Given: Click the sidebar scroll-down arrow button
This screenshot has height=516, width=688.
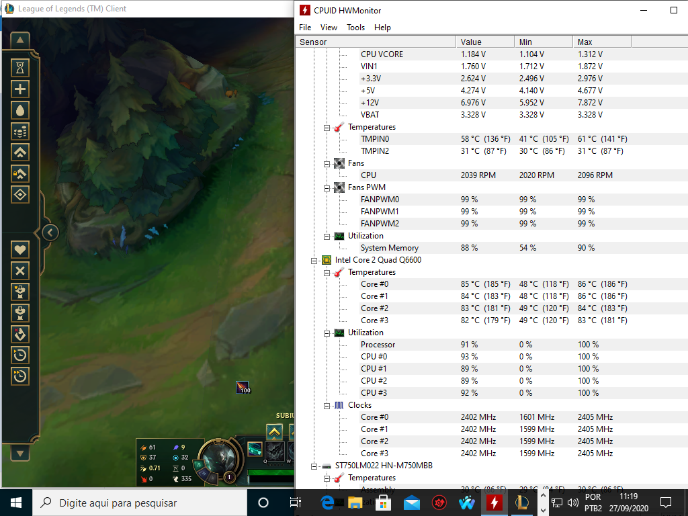Looking at the screenshot, I should click(20, 453).
